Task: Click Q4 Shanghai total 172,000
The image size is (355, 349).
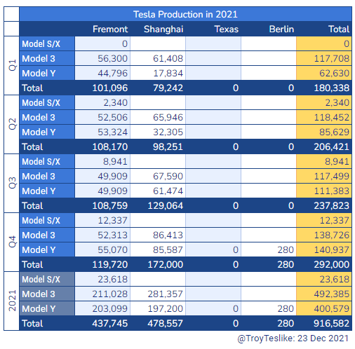Action: pos(158,264)
